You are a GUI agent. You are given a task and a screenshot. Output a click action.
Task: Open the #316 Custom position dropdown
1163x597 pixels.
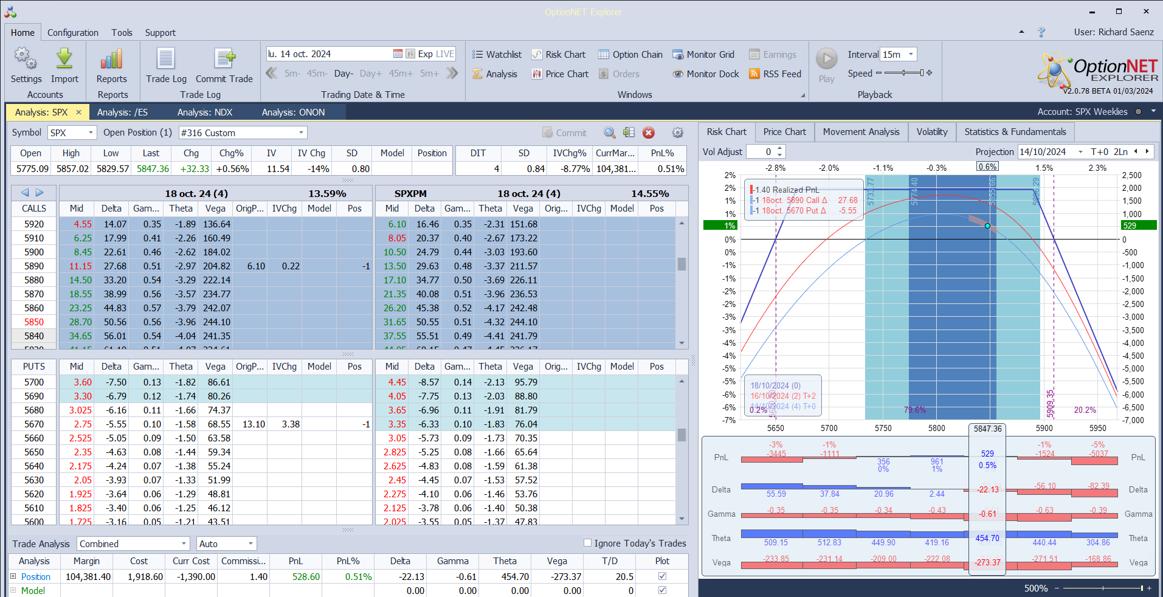[301, 133]
